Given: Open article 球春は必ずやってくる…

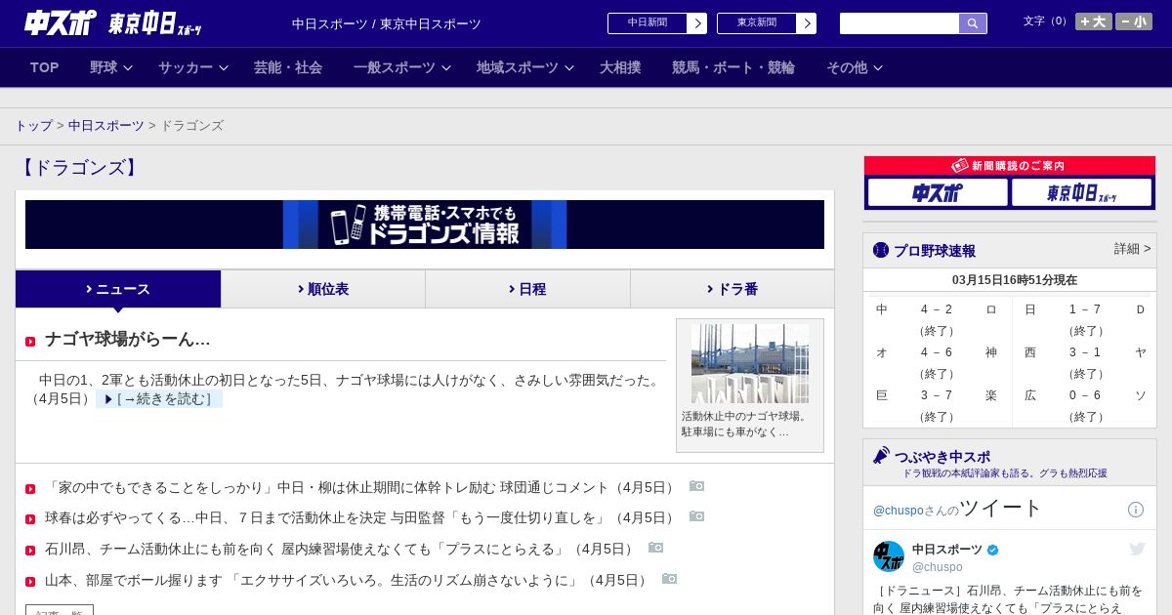Looking at the screenshot, I should (361, 517).
